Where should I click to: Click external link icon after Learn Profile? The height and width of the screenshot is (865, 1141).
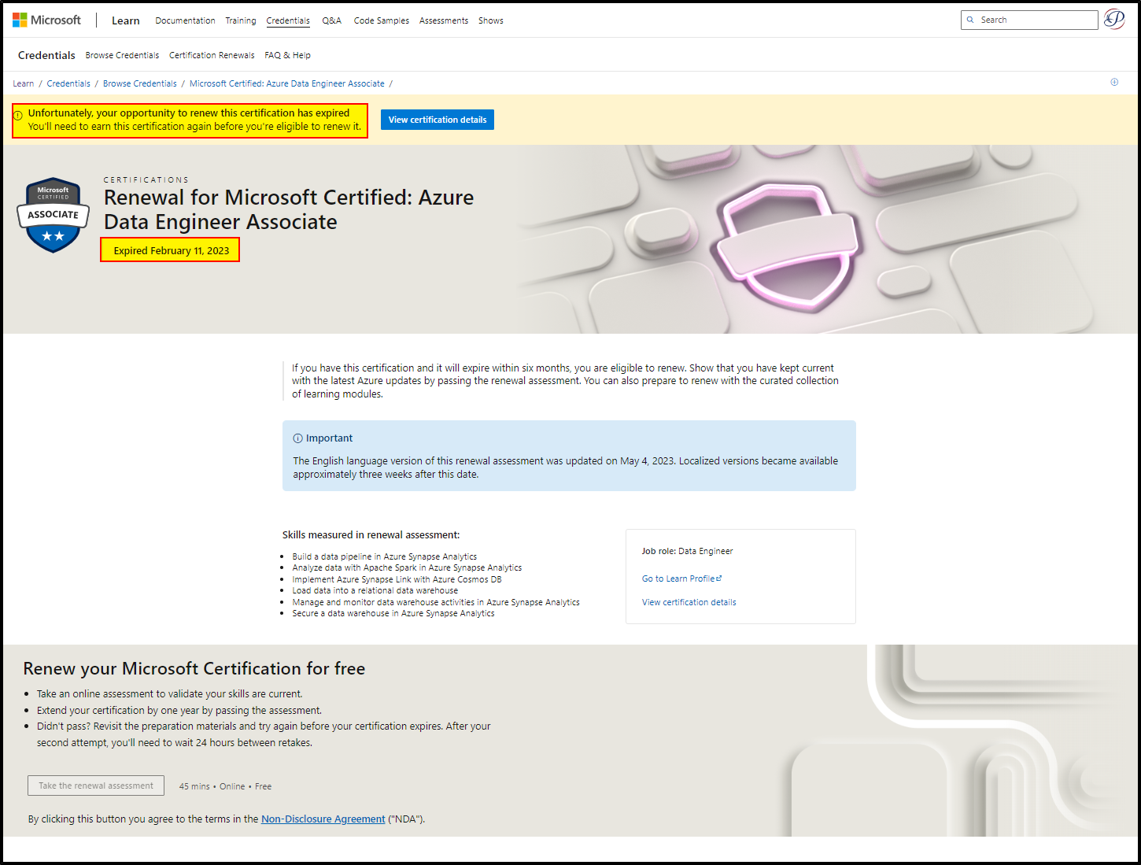point(718,579)
